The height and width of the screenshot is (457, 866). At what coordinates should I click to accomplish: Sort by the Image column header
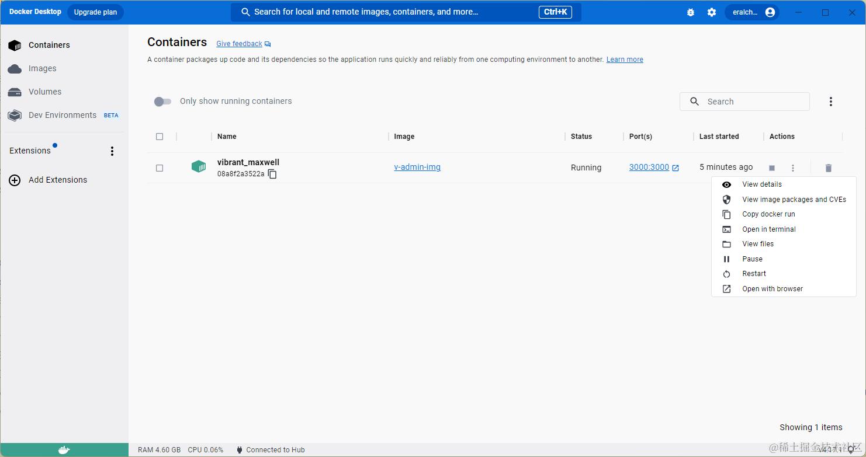[x=404, y=137]
